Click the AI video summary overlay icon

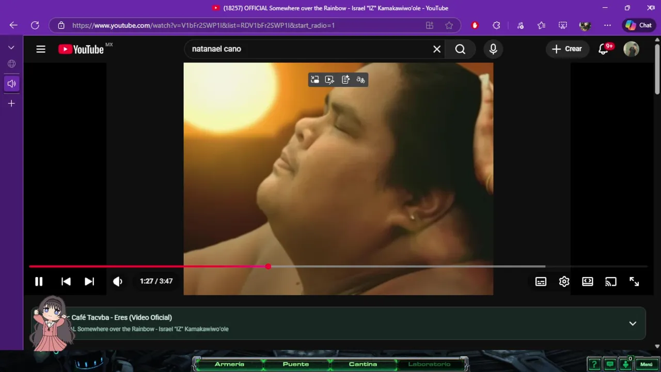point(345,80)
